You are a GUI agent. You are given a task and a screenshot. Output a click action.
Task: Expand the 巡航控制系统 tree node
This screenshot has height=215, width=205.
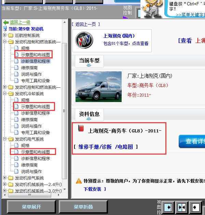click(x=4, y=35)
